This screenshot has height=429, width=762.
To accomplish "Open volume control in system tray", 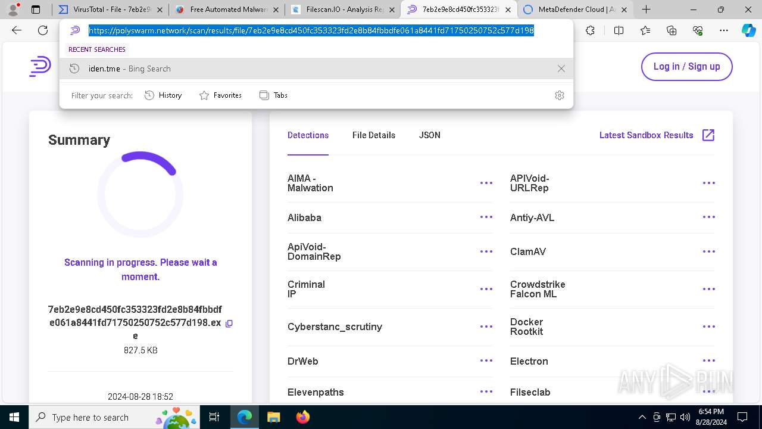I will click(685, 417).
